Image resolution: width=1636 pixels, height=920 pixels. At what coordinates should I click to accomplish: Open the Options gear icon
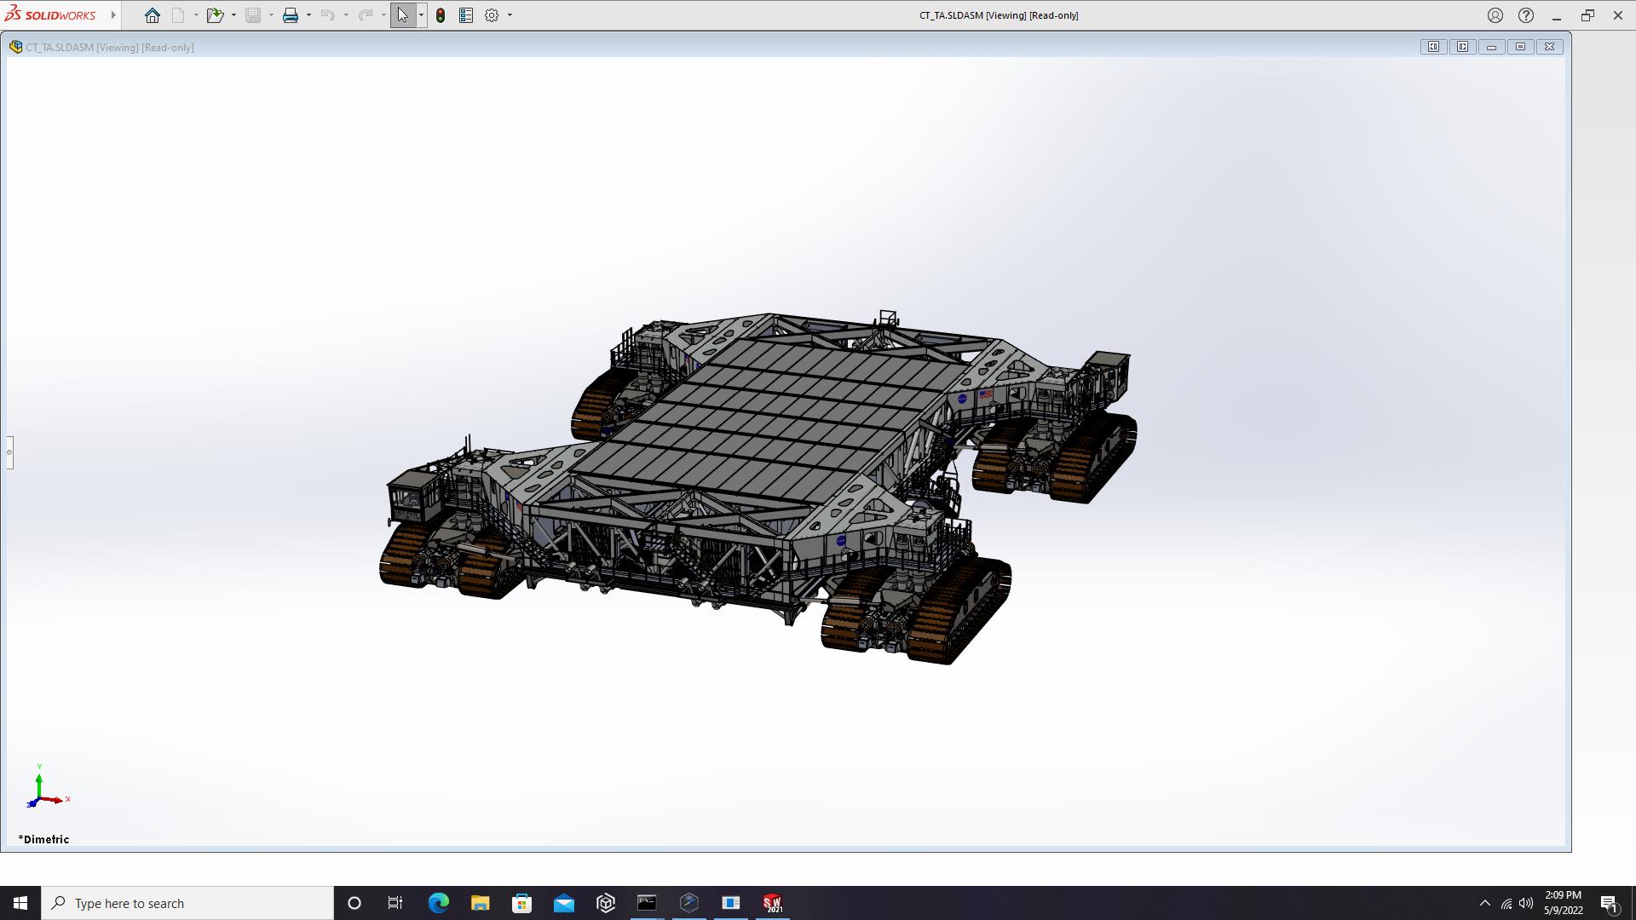(492, 15)
